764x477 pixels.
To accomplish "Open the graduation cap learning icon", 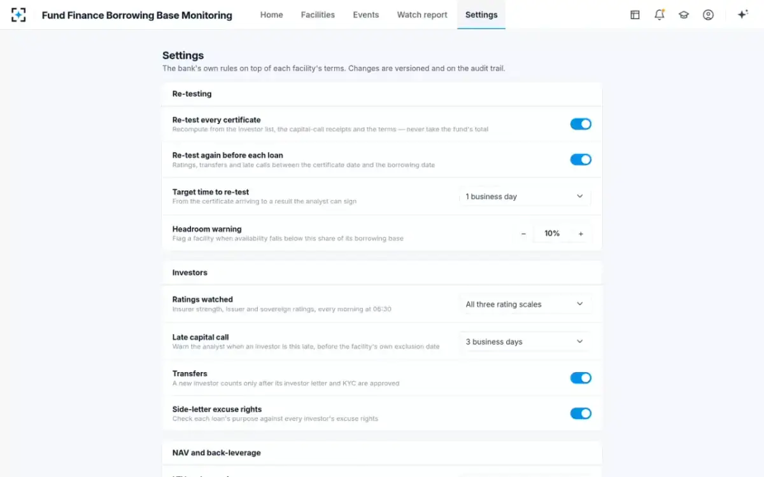I will click(684, 15).
